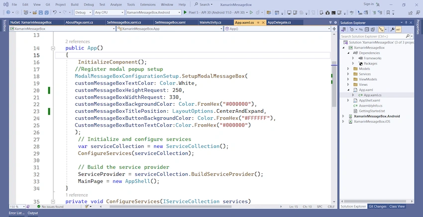The image size is (423, 217).
Task: Open the XamarinMessageBox.Android startup project dropdown
Action: (153, 12)
